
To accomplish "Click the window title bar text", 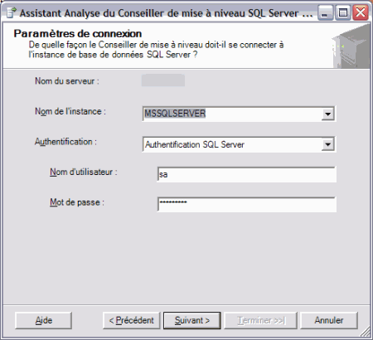I will point(166,13).
